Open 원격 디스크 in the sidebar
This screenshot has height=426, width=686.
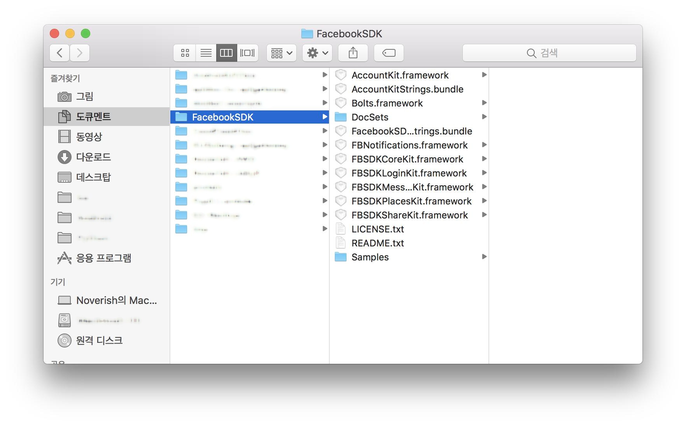(x=99, y=340)
